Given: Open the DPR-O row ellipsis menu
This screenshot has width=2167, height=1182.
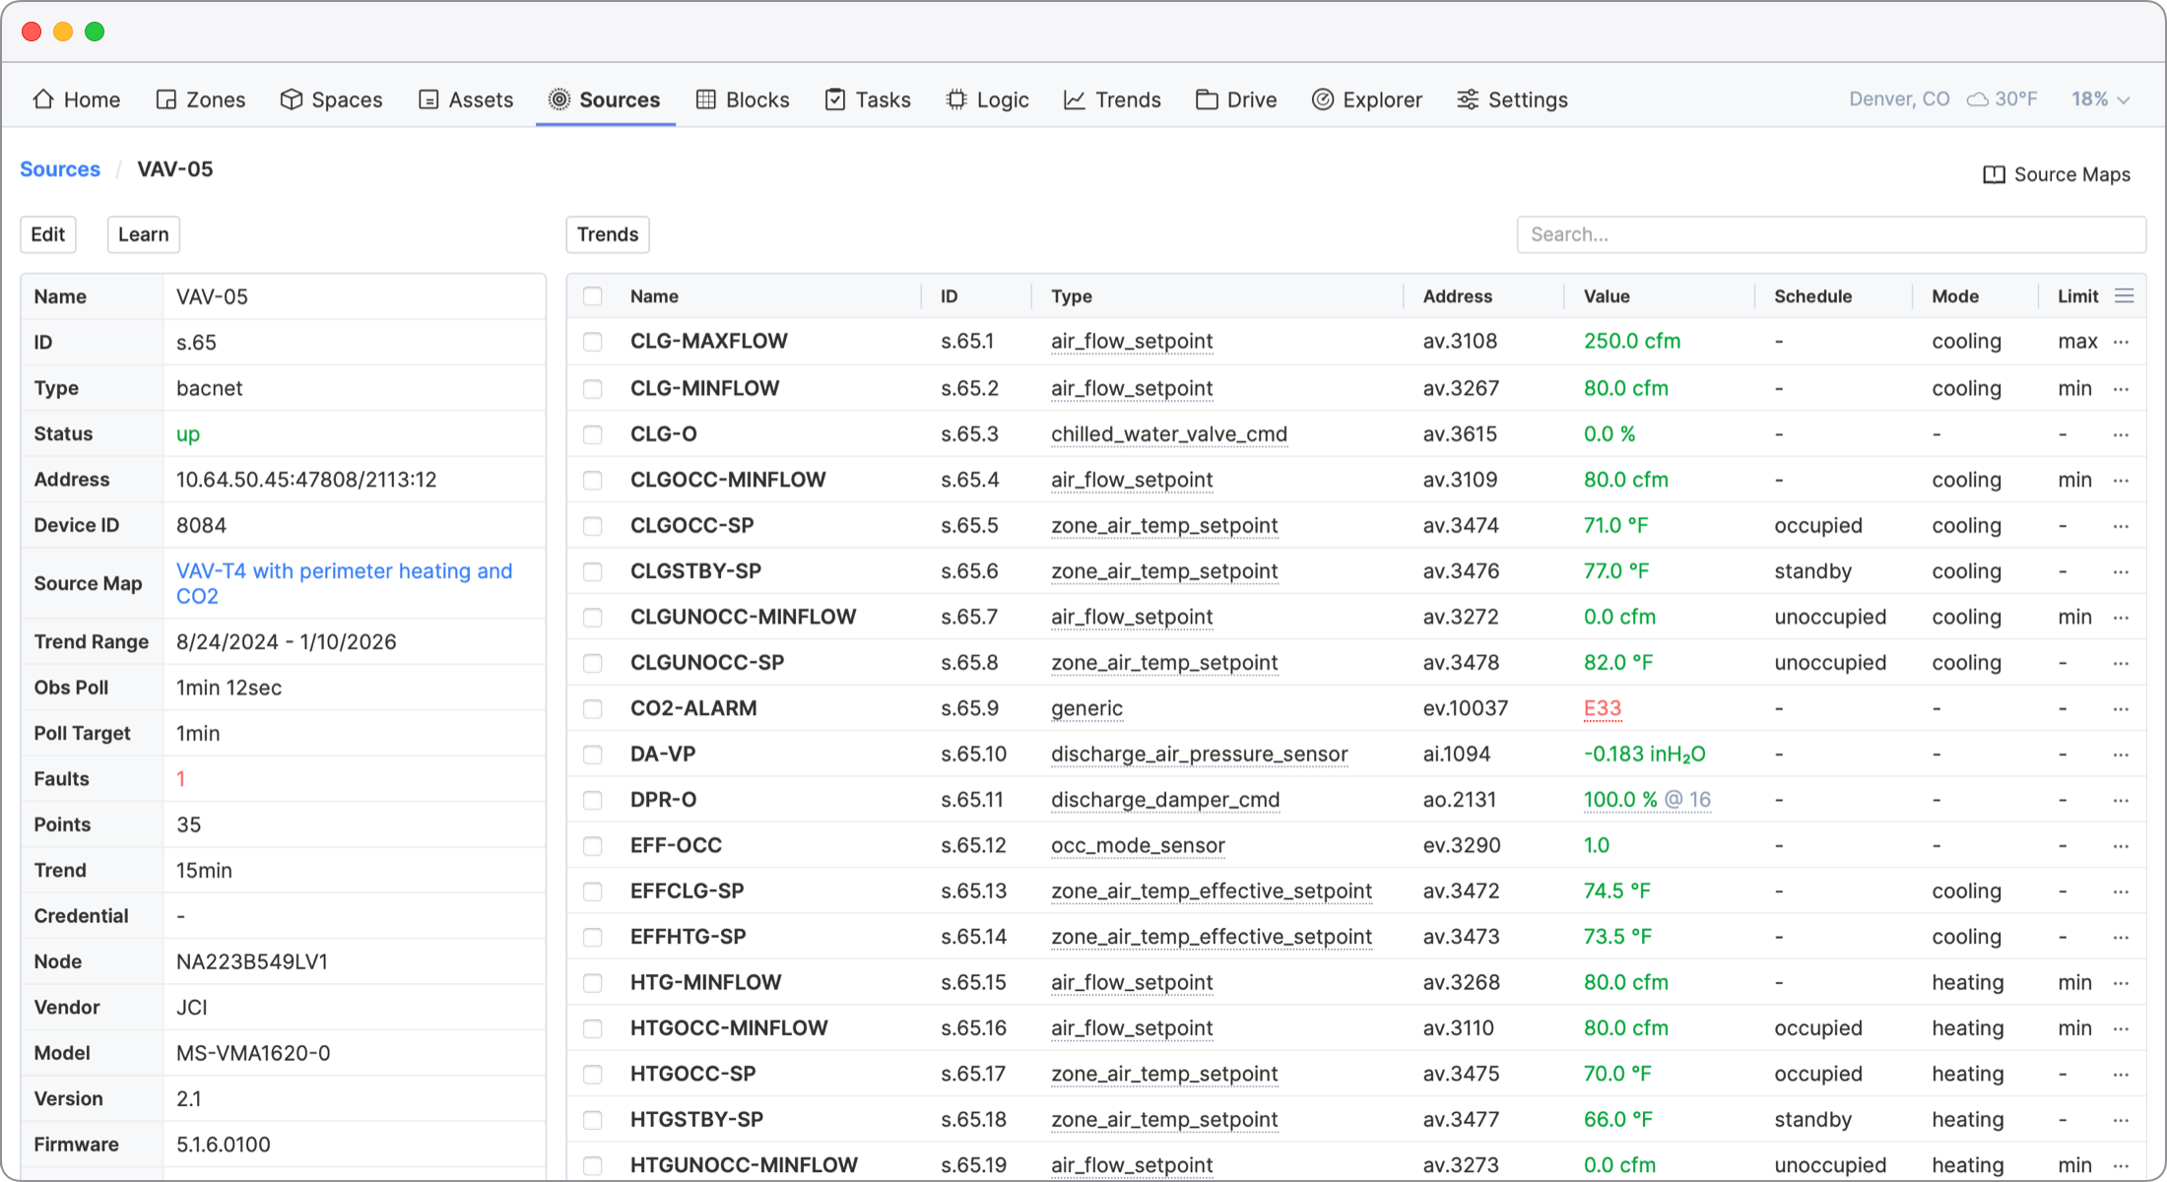Looking at the screenshot, I should point(2121,800).
